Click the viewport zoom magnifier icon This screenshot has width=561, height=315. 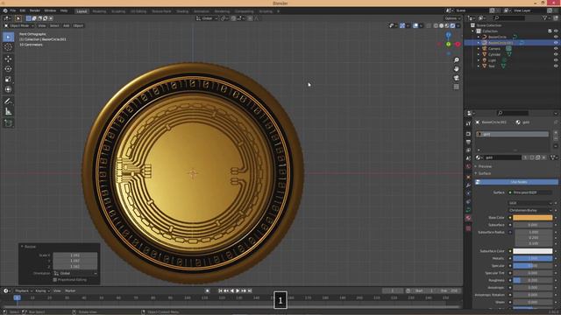coord(456,60)
